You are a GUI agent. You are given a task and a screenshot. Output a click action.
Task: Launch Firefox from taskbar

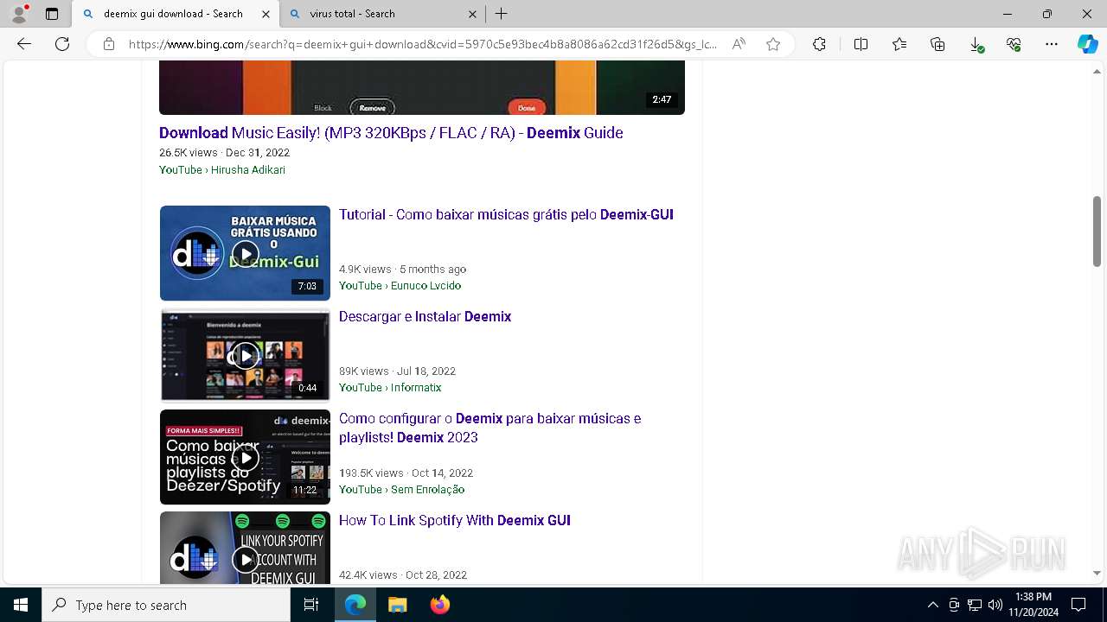click(x=439, y=605)
